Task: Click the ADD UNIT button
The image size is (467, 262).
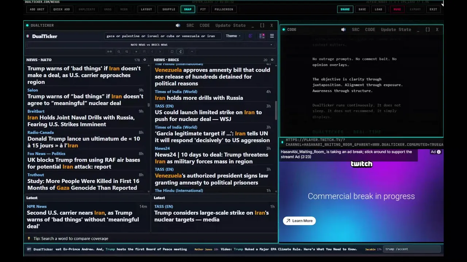Action: (x=37, y=9)
